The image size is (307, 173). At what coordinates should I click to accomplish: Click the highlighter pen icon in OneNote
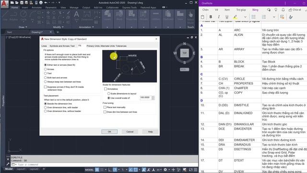pos(236,17)
